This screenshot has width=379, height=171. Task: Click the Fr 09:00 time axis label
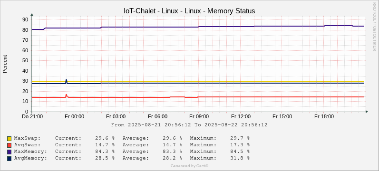click(x=199, y=117)
